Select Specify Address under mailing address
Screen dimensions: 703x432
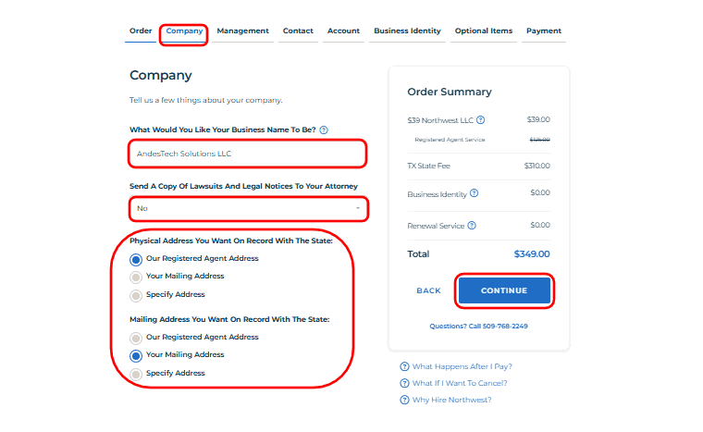pos(136,373)
